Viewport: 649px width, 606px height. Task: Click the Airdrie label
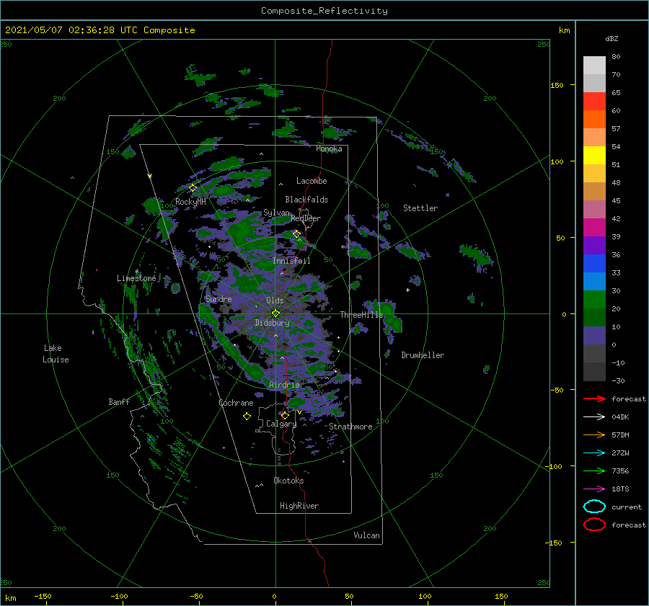(284, 385)
